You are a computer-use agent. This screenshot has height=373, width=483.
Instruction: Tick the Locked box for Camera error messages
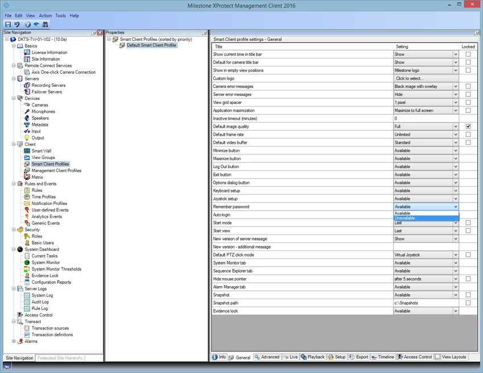468,86
